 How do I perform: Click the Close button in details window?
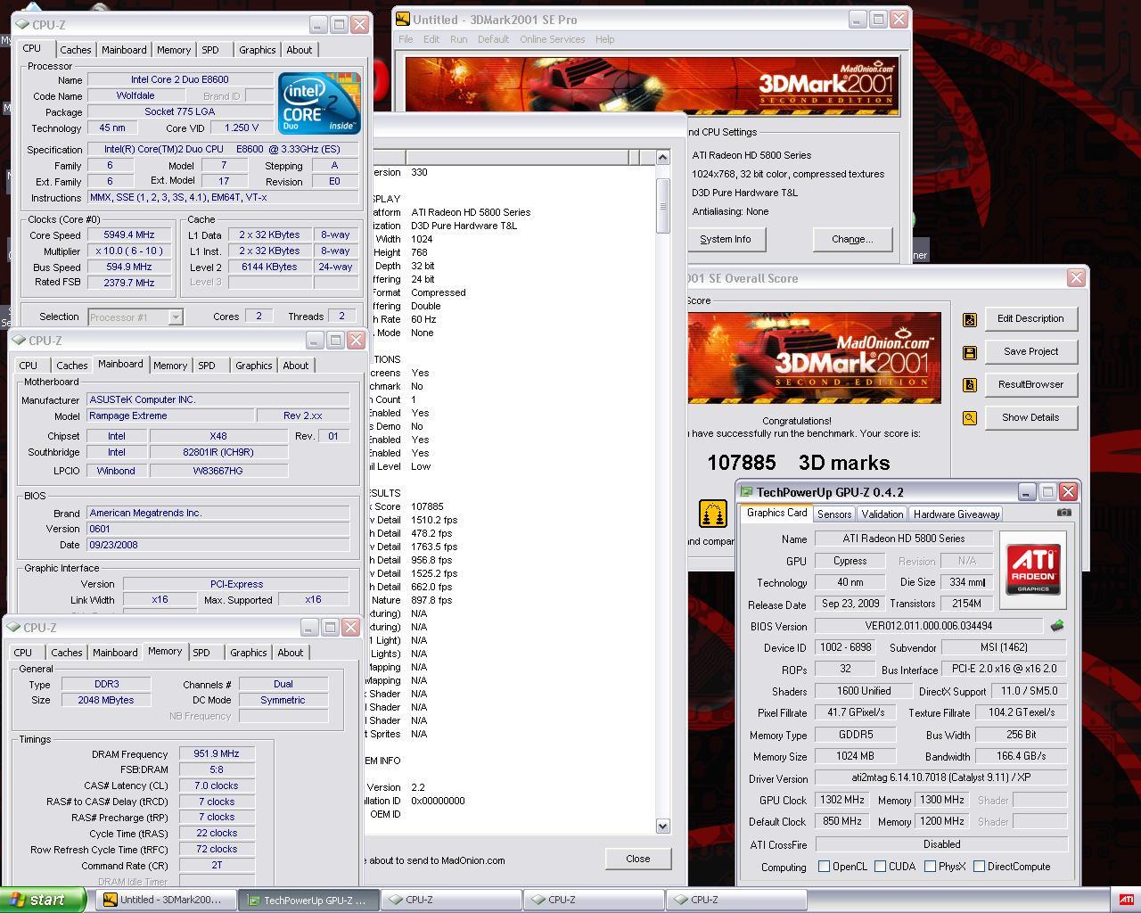[x=638, y=859]
